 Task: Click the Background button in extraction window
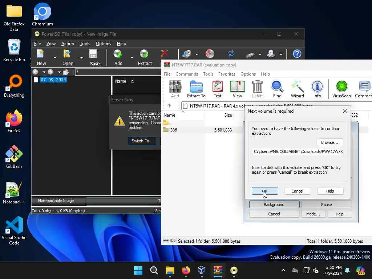[x=274, y=205]
